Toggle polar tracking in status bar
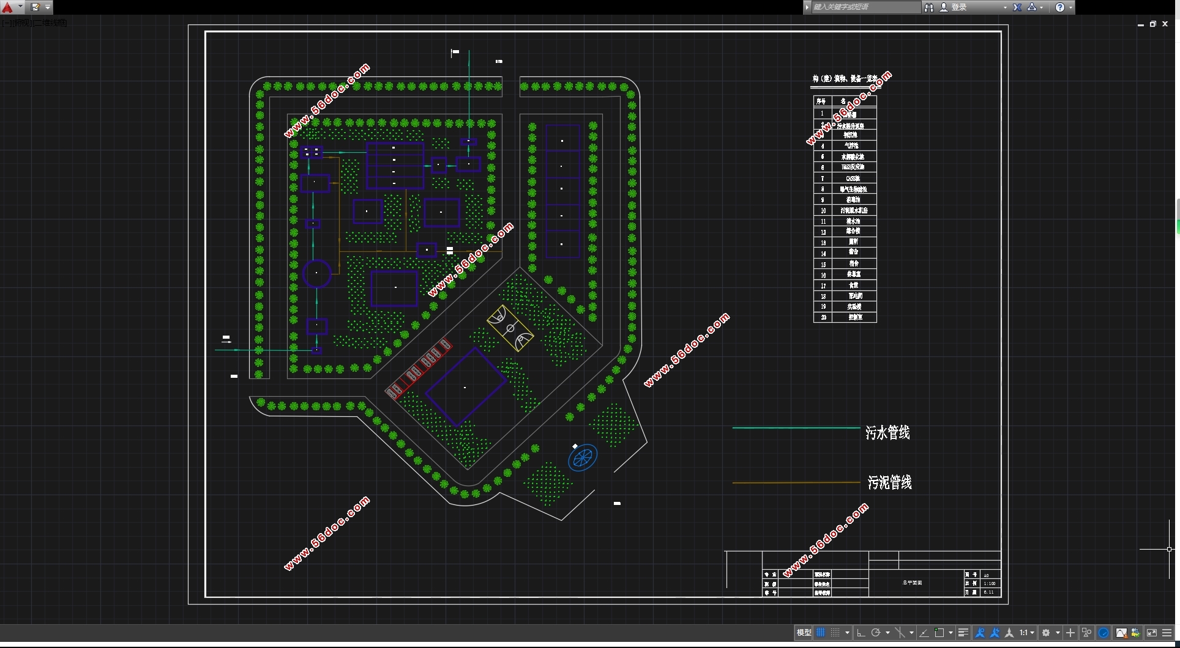The height and width of the screenshot is (648, 1180). (876, 633)
